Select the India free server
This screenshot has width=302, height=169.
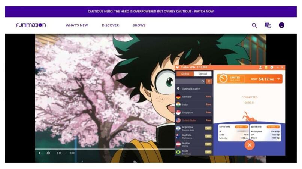194,104
